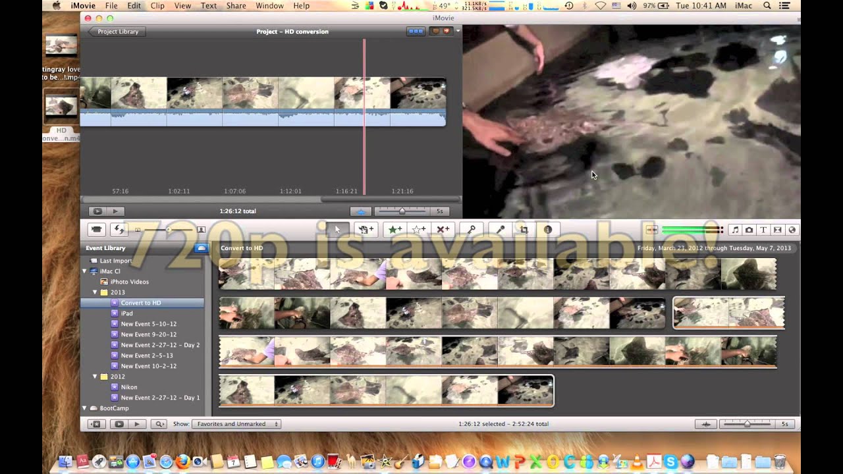Image resolution: width=843 pixels, height=474 pixels.
Task: Toggle audio skimming button
Action: point(652,230)
